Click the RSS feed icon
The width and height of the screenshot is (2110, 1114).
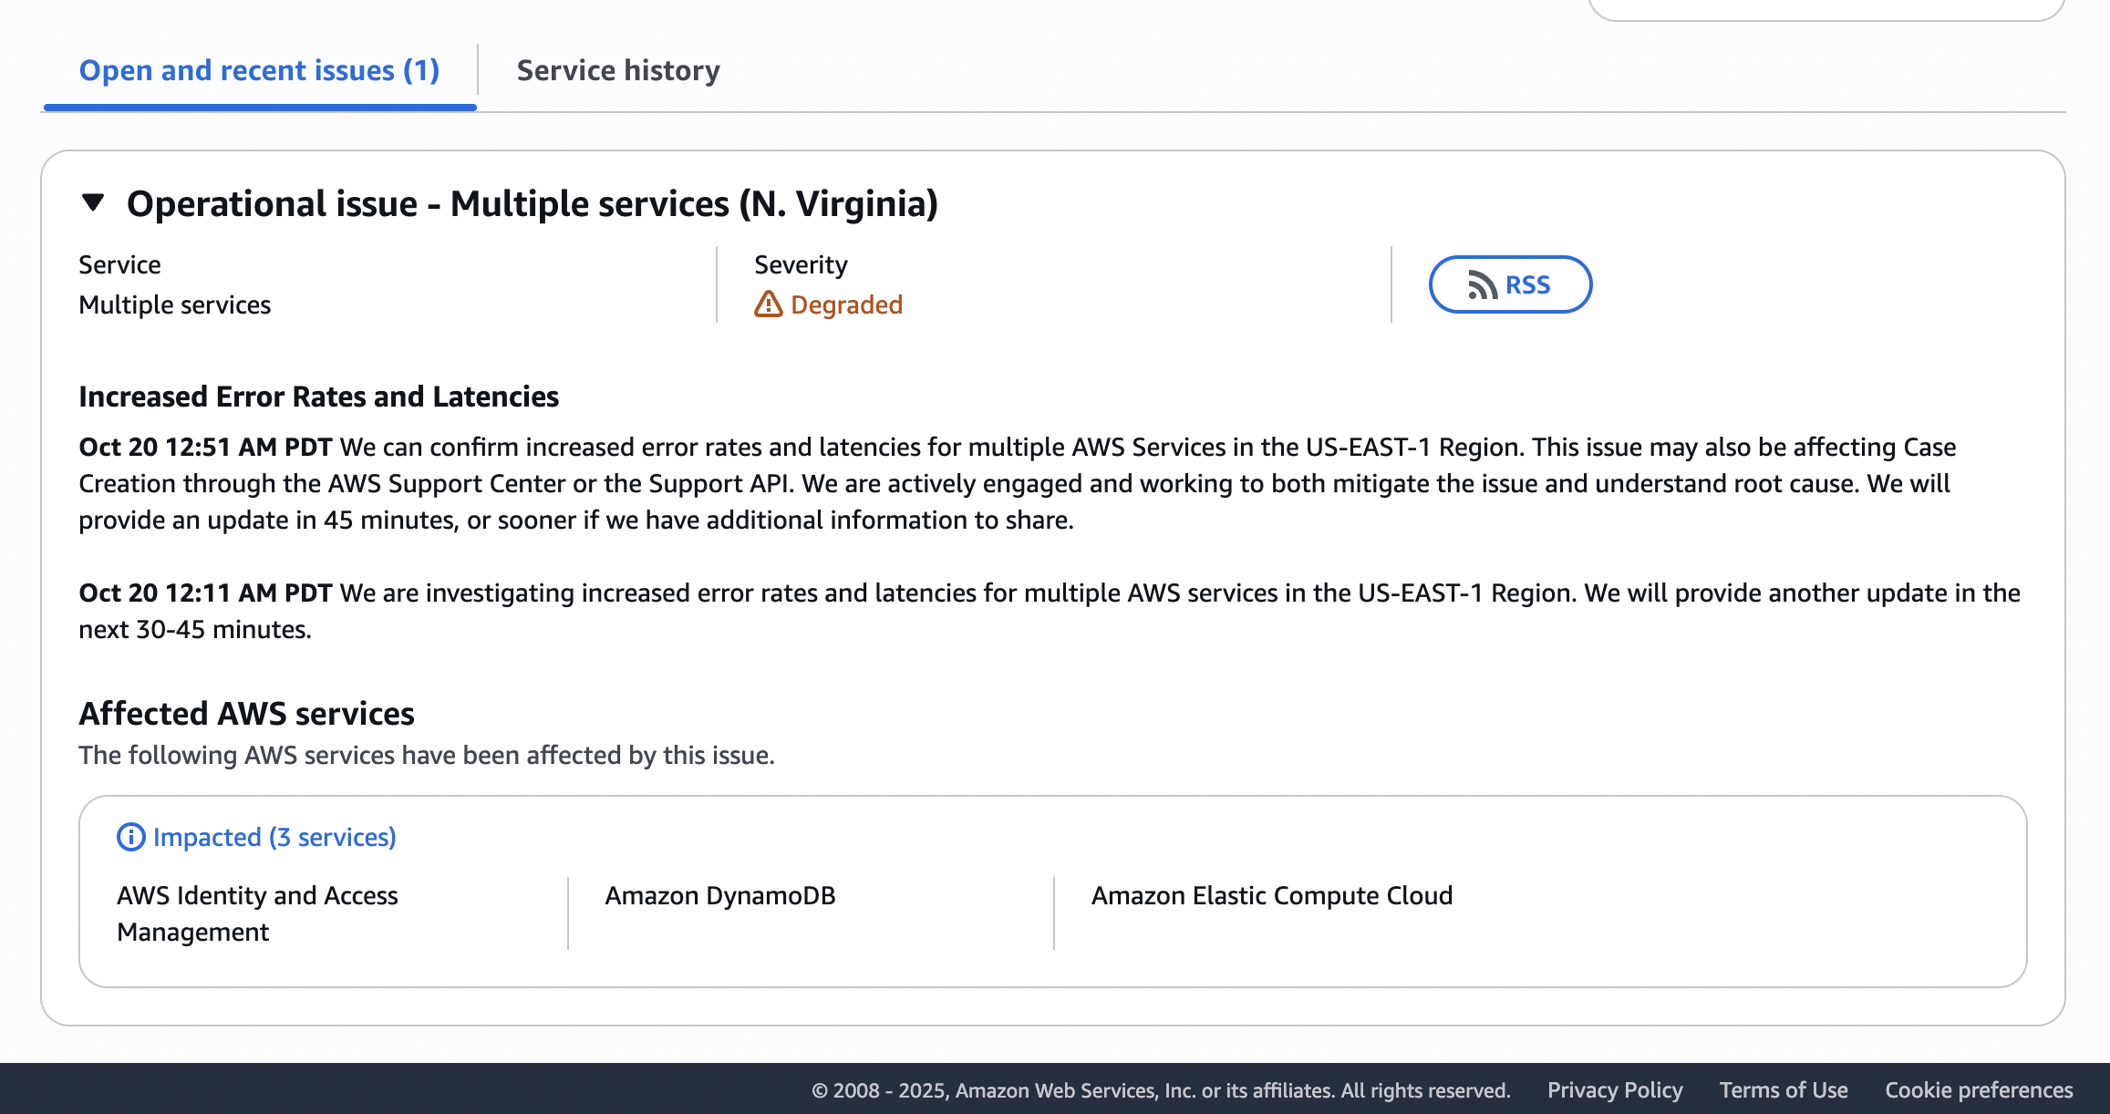pos(1483,285)
